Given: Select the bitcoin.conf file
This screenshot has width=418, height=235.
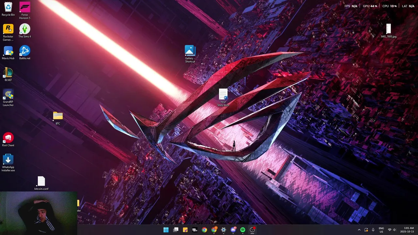Looking at the screenshot, I should click(x=41, y=183).
